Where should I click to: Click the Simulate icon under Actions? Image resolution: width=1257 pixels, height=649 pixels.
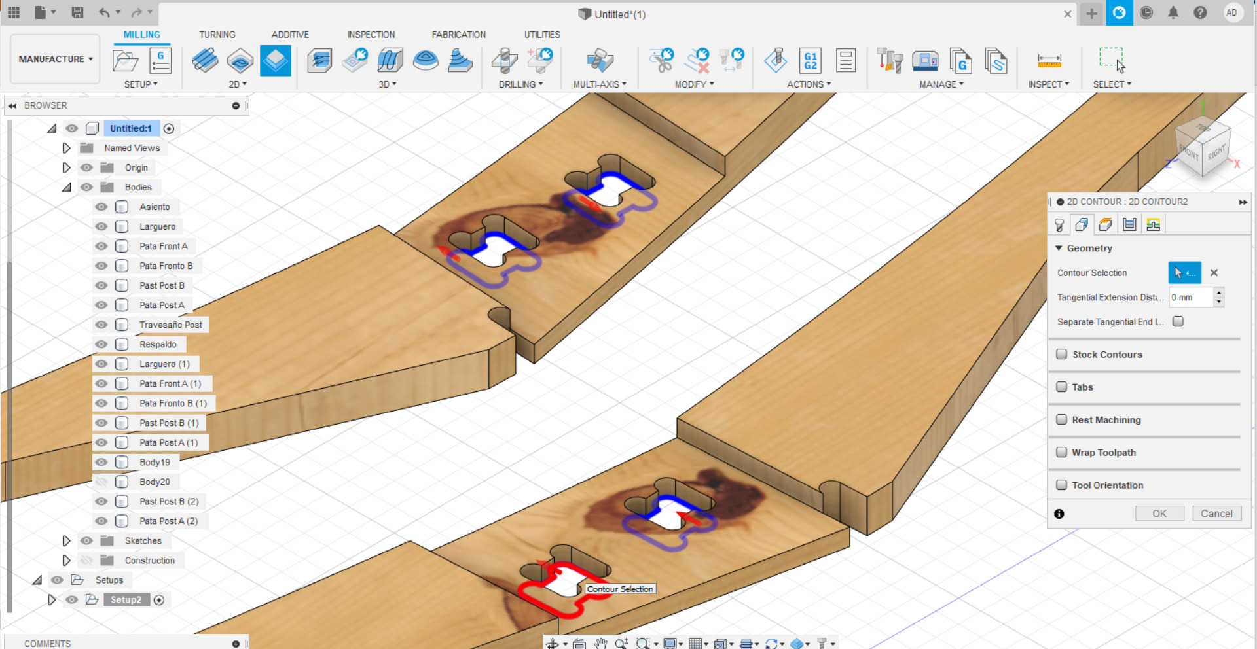click(776, 61)
